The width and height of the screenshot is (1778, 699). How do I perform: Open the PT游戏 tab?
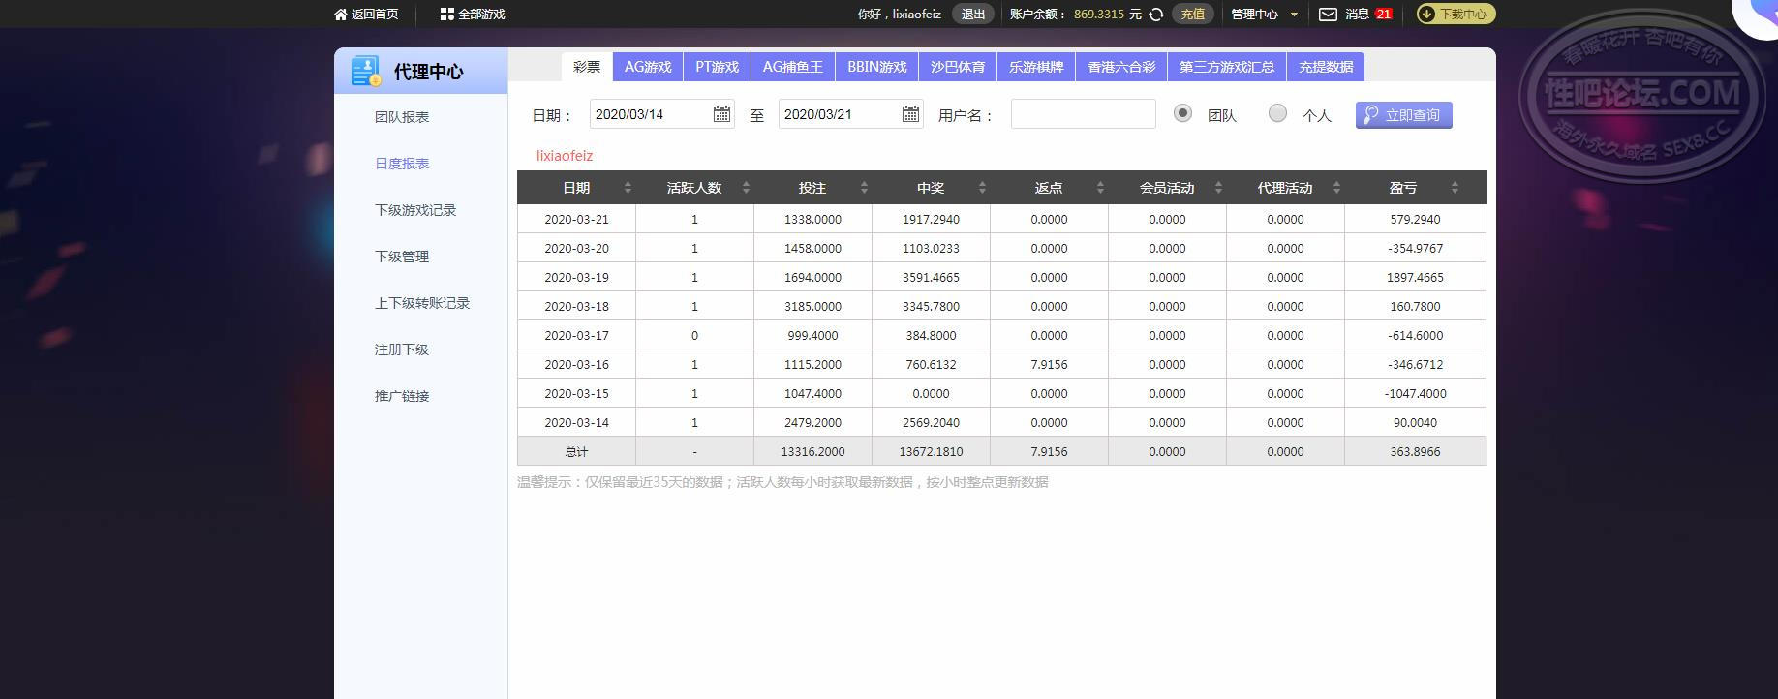point(717,67)
